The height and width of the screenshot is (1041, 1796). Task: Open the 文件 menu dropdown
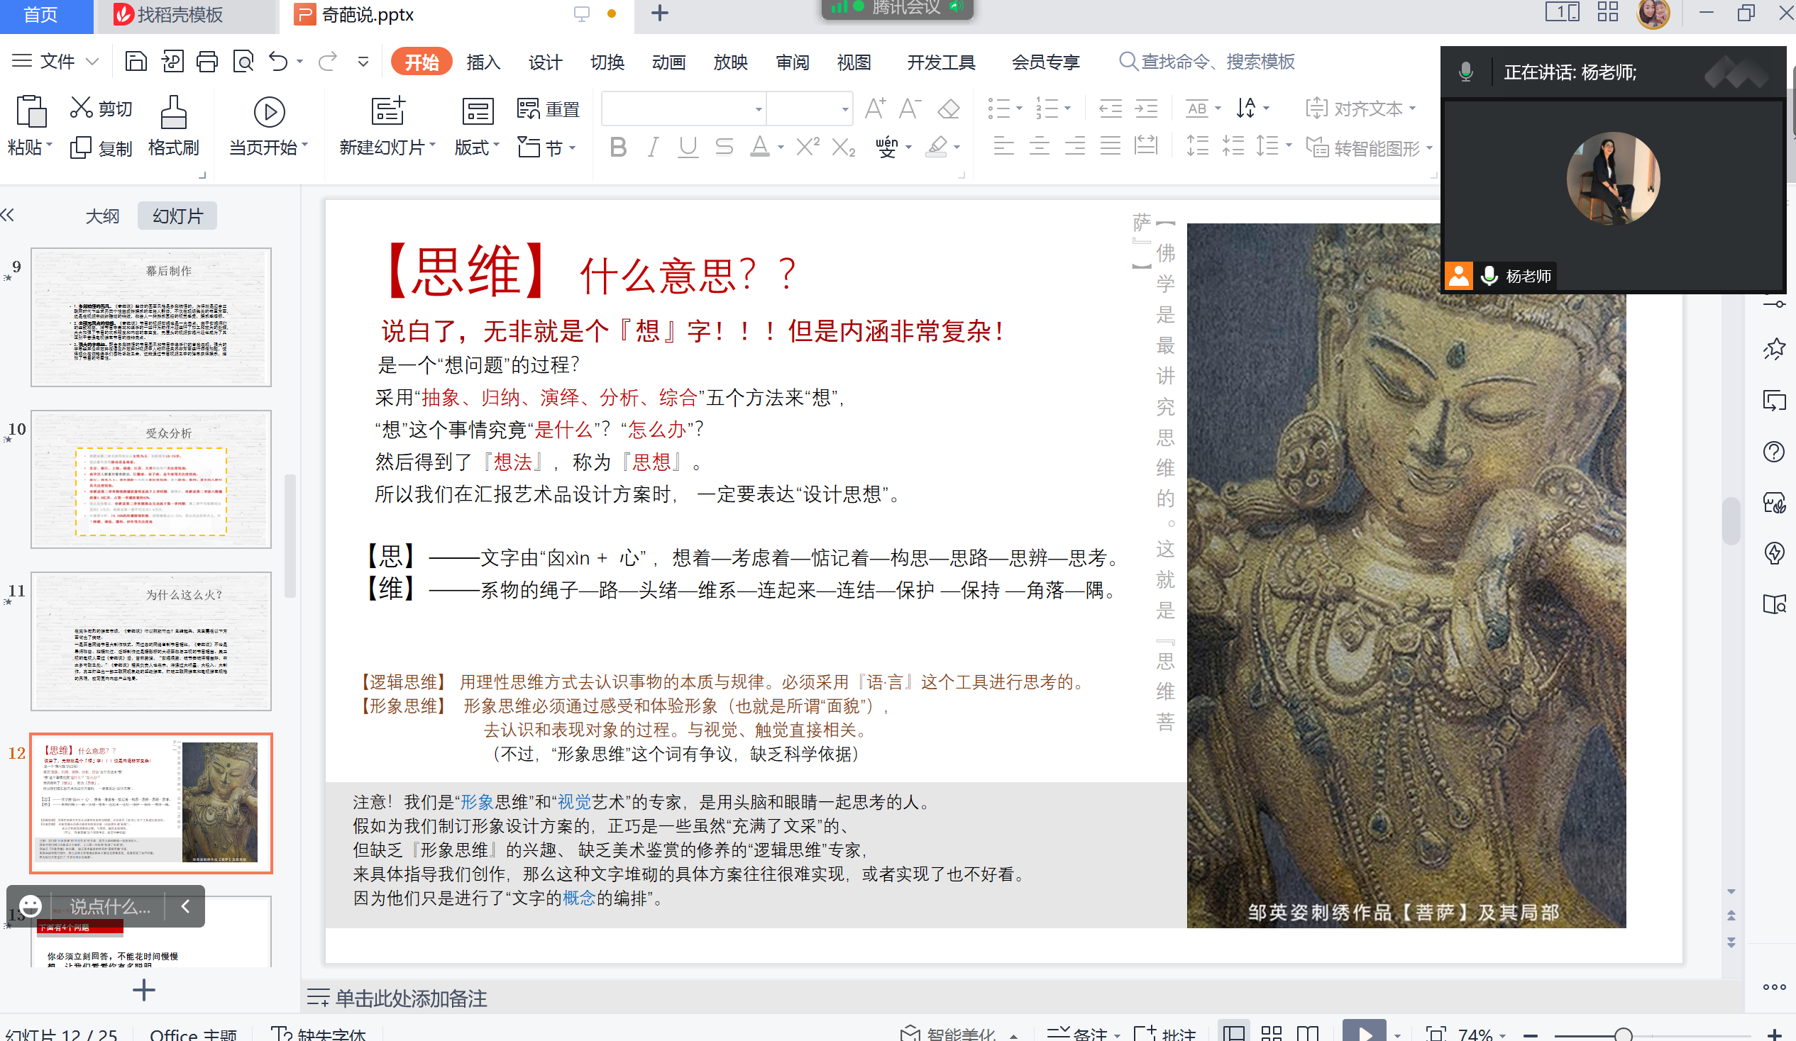(55, 61)
